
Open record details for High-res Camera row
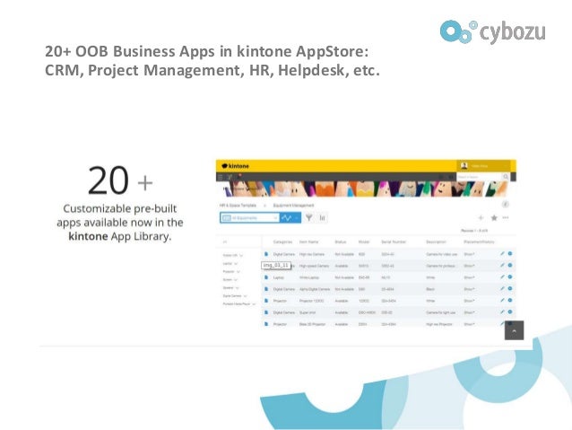[x=266, y=254]
